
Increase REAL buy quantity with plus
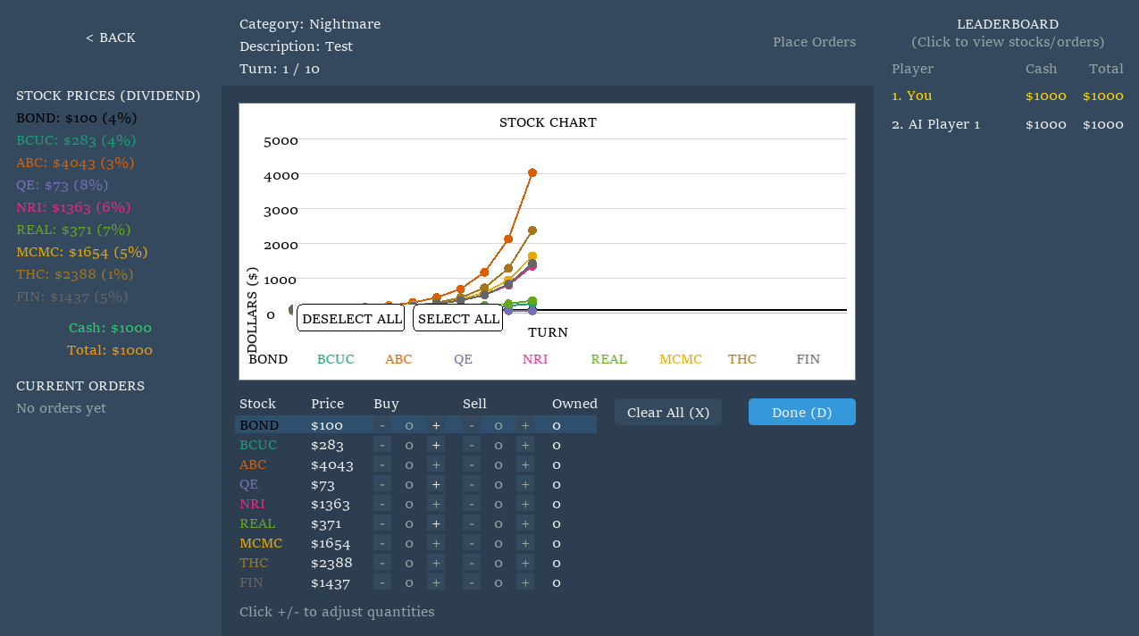436,523
